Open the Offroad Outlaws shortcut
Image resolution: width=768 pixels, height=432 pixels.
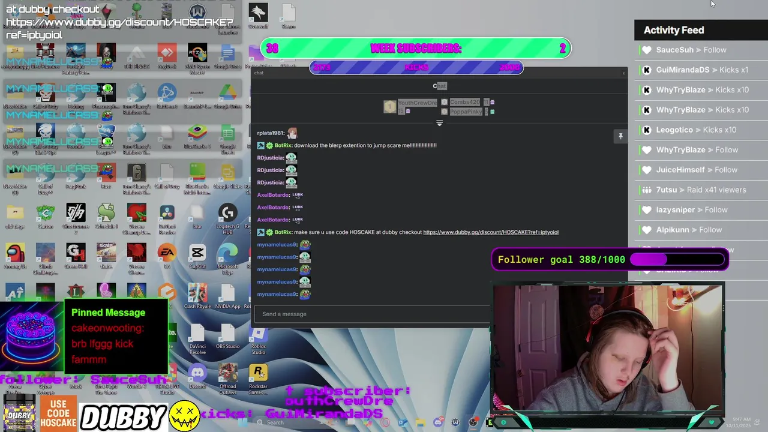coord(227,379)
